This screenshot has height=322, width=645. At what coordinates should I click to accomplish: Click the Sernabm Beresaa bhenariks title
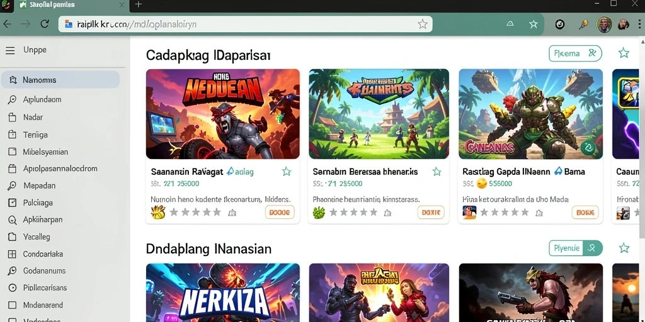365,172
